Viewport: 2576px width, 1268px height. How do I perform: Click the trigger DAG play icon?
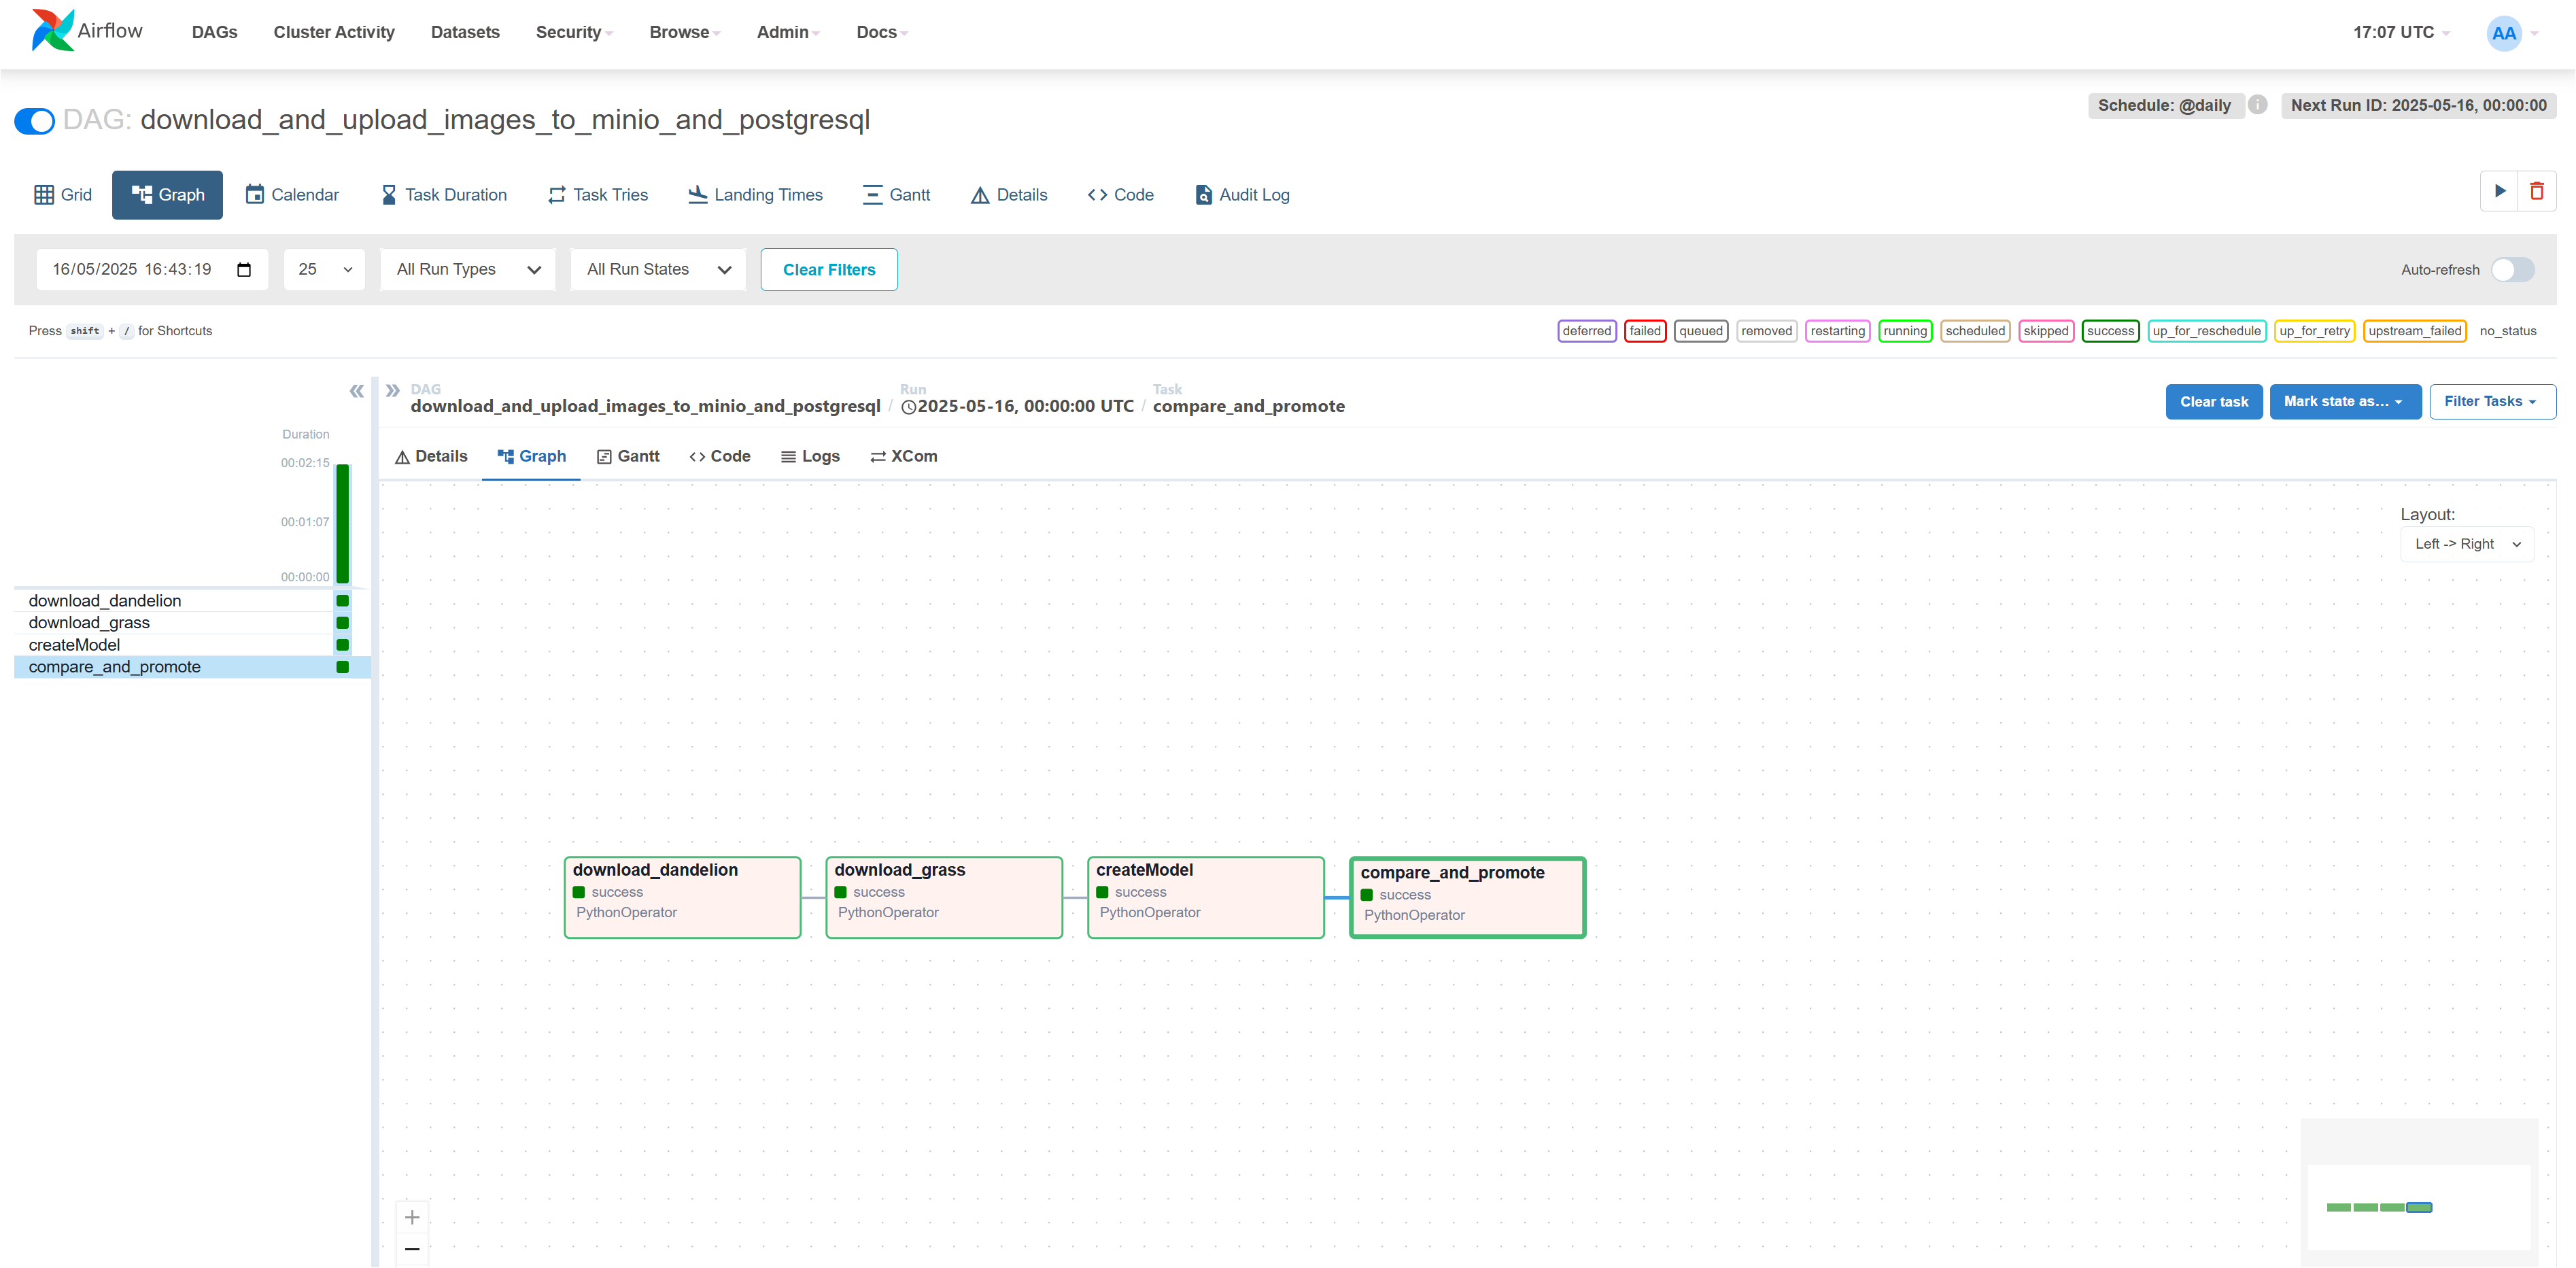(2499, 191)
